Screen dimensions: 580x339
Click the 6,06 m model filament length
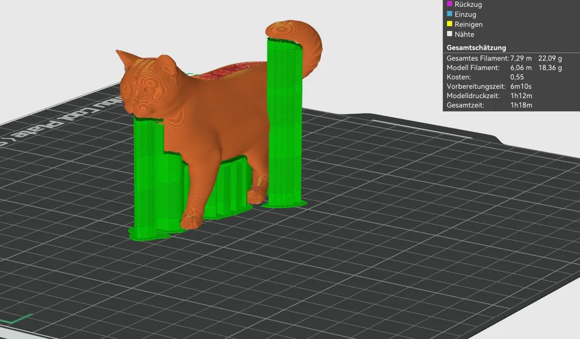521,68
